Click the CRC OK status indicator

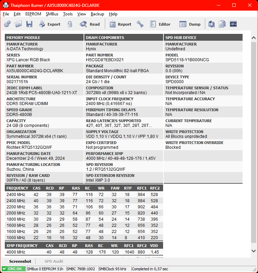click(14, 269)
